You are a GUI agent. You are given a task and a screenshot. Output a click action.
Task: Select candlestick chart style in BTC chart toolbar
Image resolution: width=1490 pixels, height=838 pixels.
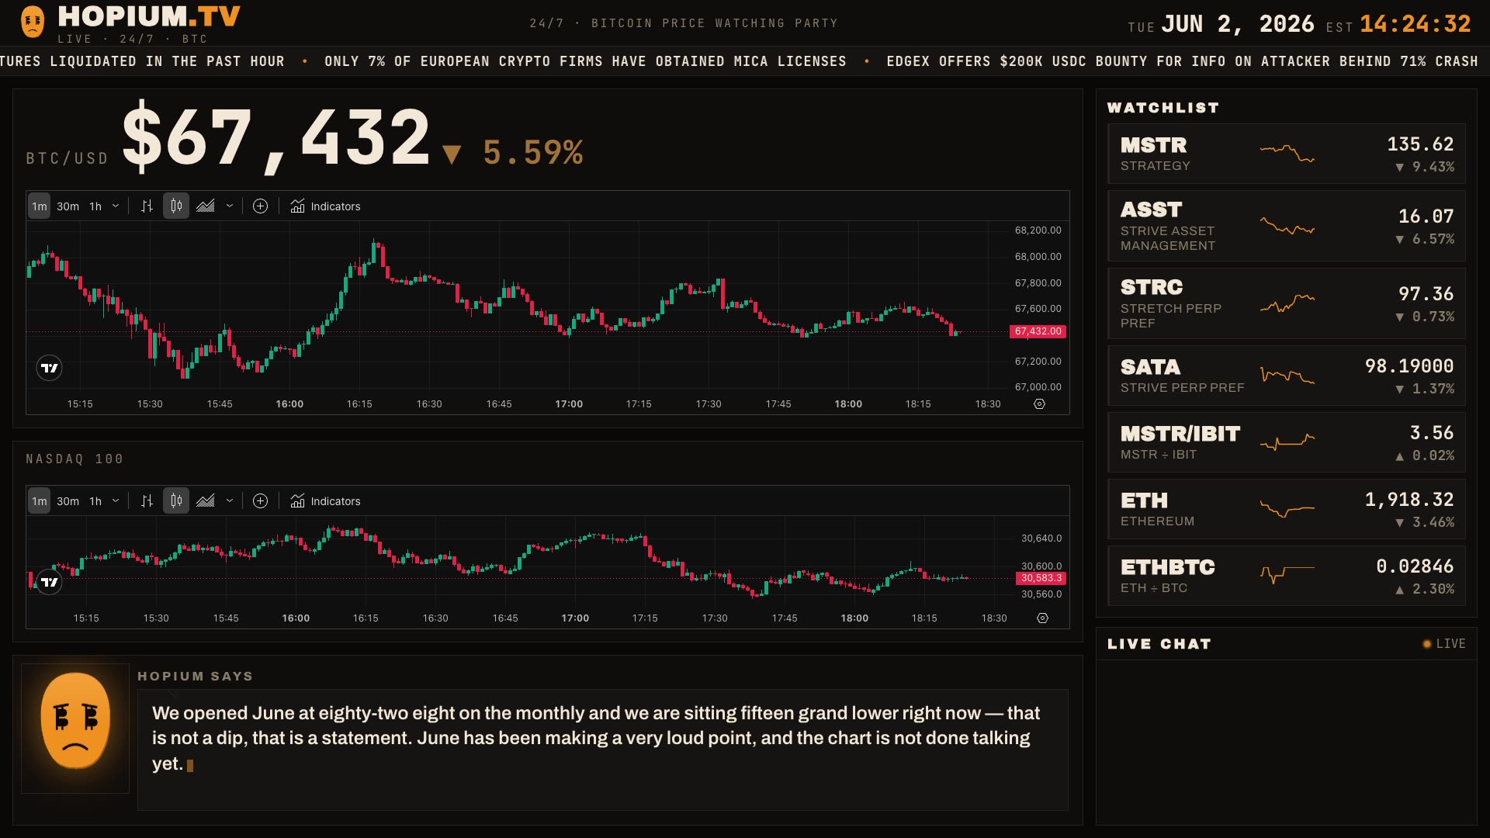click(176, 206)
